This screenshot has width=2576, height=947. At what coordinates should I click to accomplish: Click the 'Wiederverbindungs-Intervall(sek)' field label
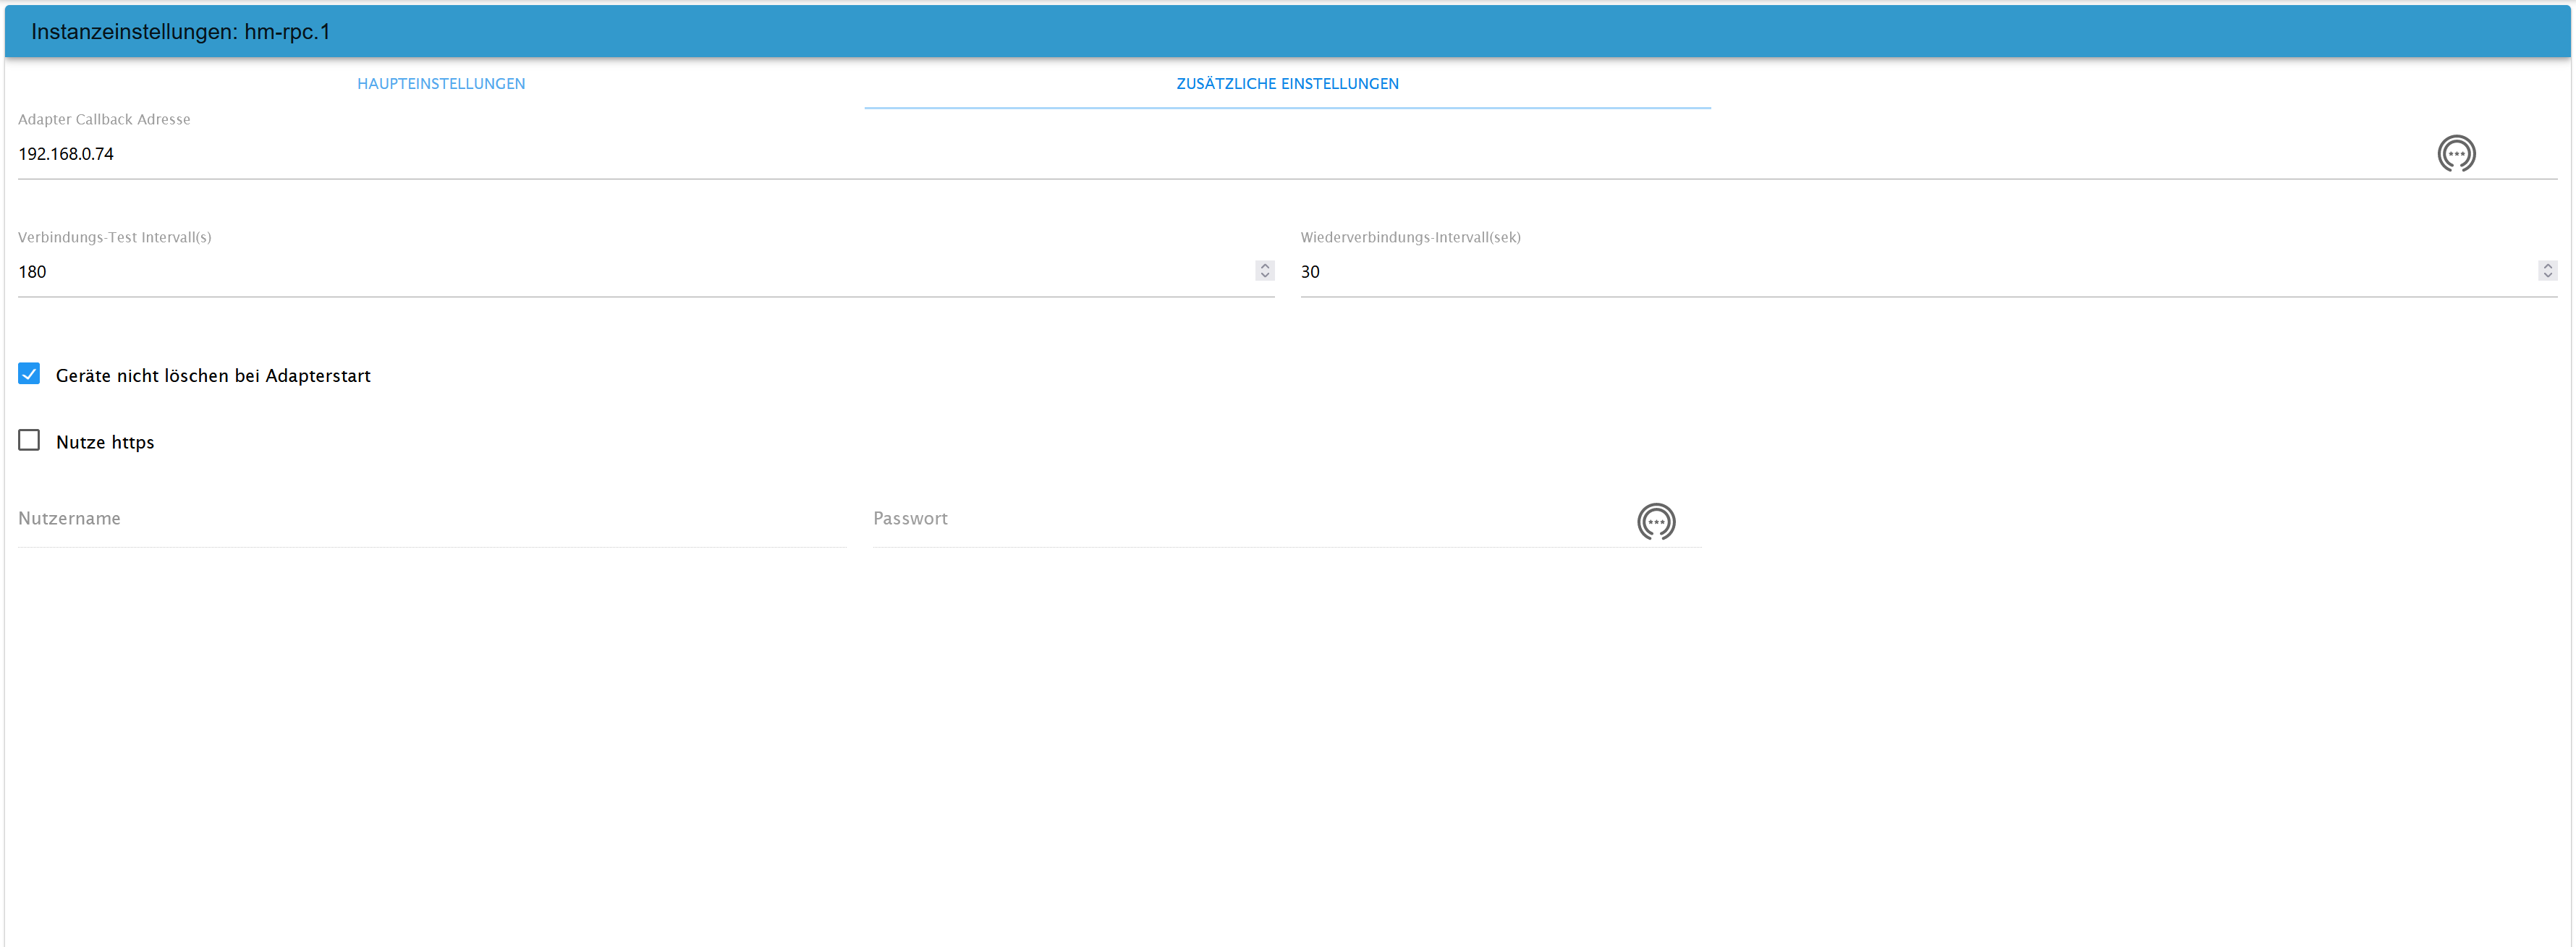click(x=1410, y=237)
